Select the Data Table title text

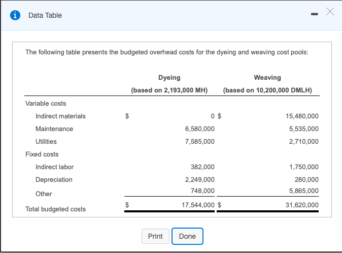[45, 15]
